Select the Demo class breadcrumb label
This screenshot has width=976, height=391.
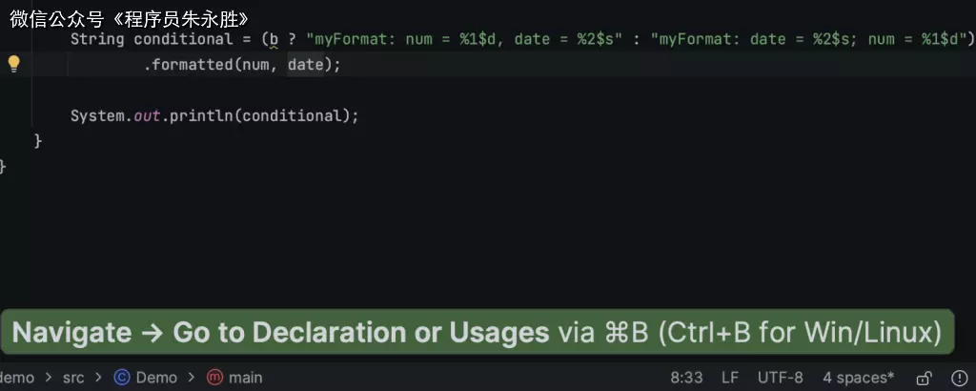[156, 378]
